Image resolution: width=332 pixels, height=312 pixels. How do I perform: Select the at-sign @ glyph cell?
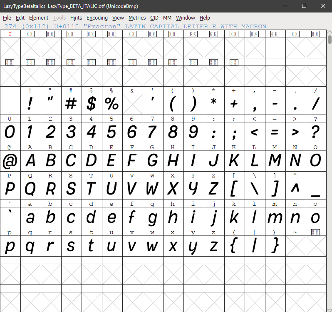(10, 161)
